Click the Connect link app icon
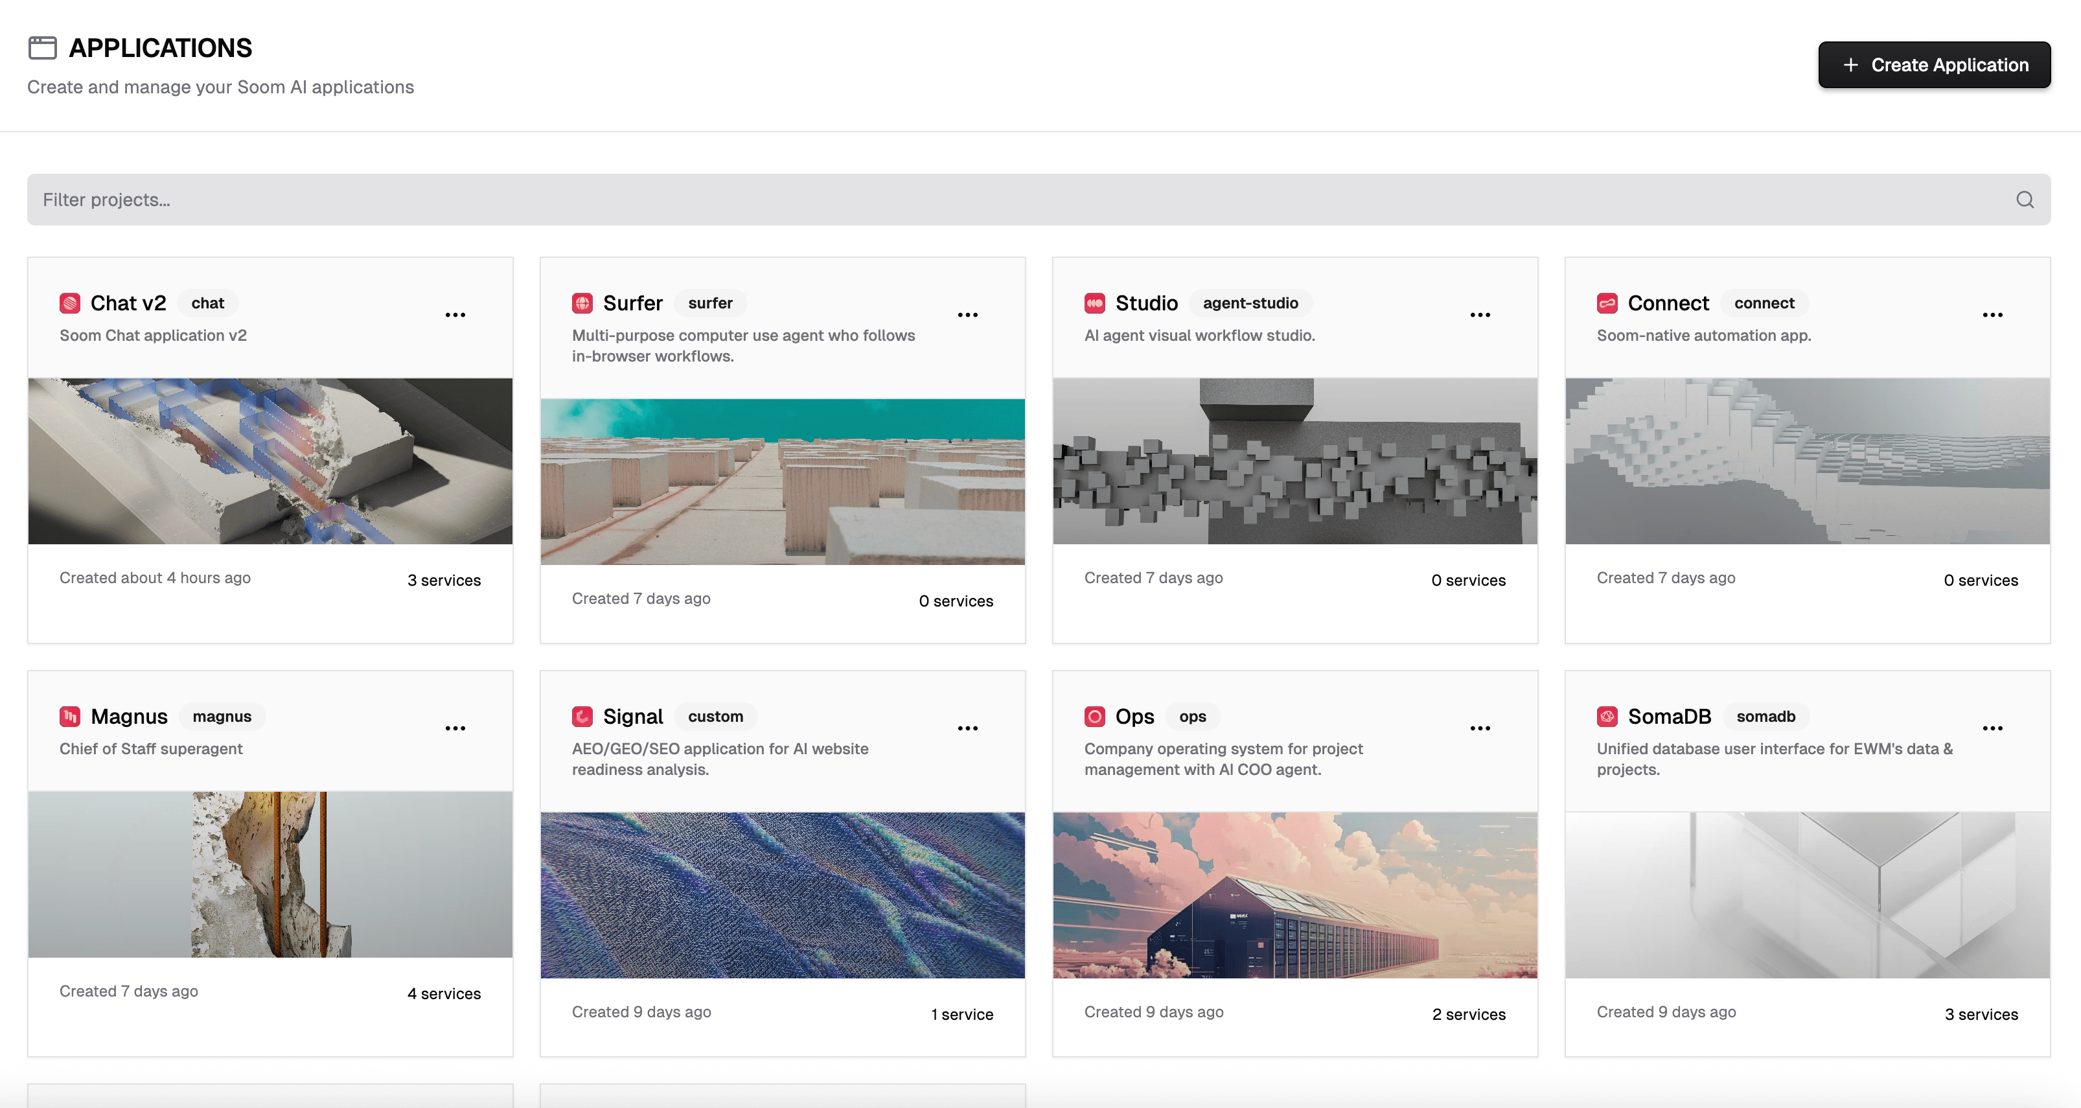Viewport: 2081px width, 1108px height. point(1607,303)
